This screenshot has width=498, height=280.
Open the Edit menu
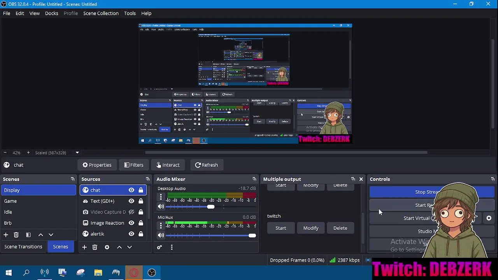pos(20,13)
